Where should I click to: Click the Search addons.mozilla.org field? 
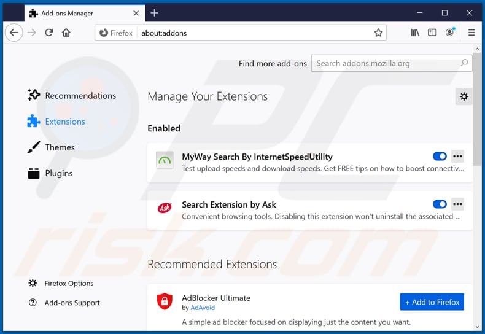392,63
